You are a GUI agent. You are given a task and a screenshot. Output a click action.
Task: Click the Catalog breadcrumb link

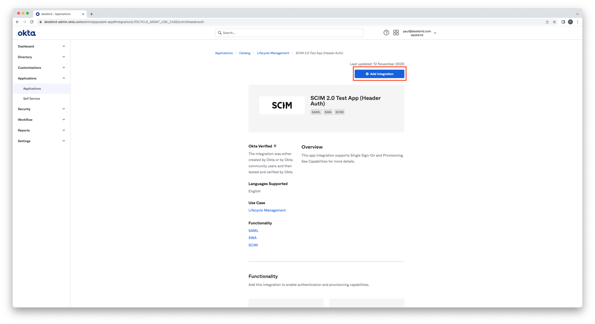(245, 53)
